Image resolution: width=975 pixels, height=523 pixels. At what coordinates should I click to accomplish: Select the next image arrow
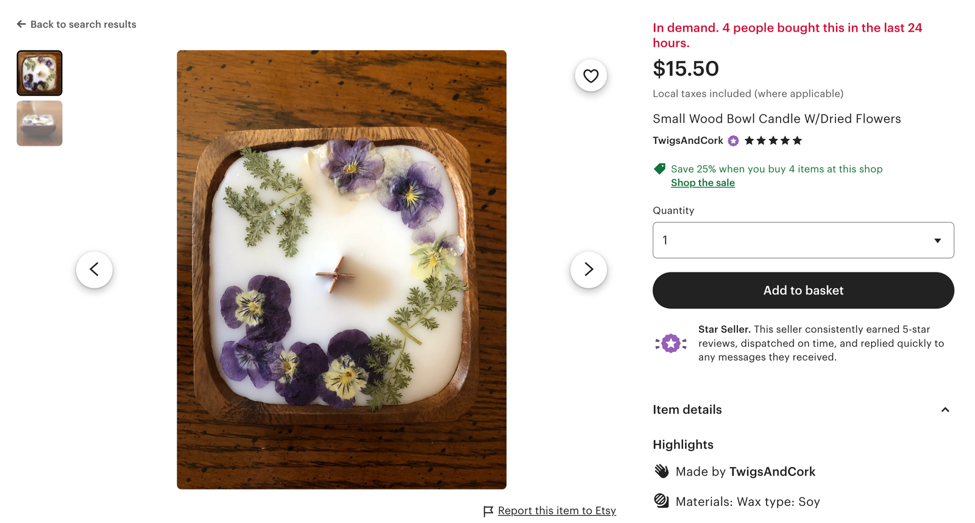[x=588, y=269]
